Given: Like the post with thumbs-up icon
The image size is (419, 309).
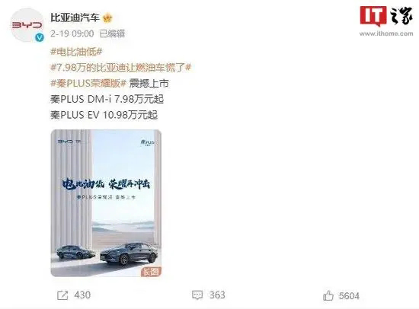Looking at the screenshot, I should click(328, 295).
